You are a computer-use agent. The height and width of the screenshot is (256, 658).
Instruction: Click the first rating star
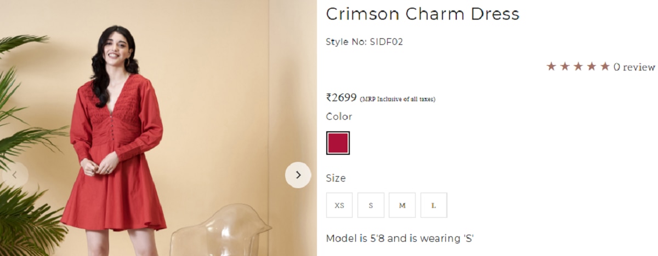coord(552,67)
